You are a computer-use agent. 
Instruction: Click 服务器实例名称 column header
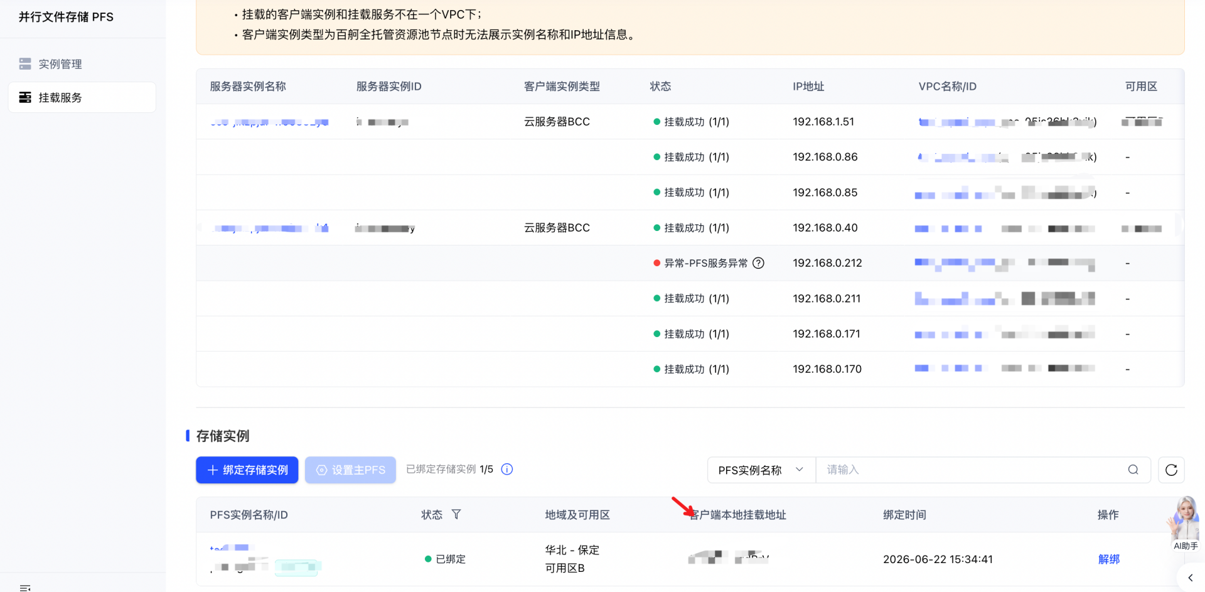point(248,87)
